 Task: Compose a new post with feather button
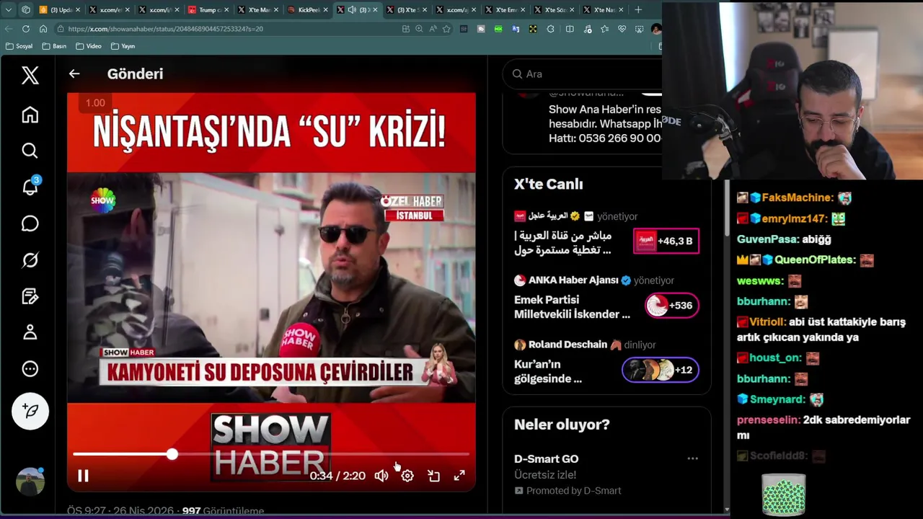pos(30,411)
